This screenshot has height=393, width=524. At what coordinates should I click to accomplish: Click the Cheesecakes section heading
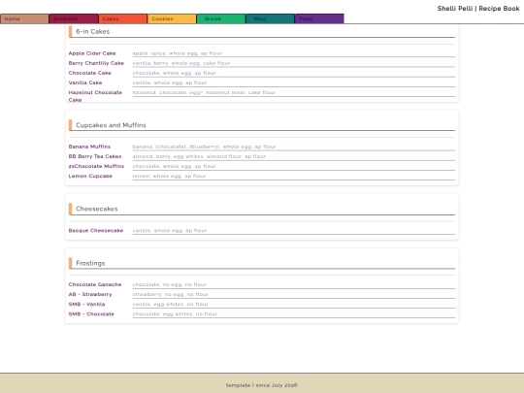[x=97, y=209]
